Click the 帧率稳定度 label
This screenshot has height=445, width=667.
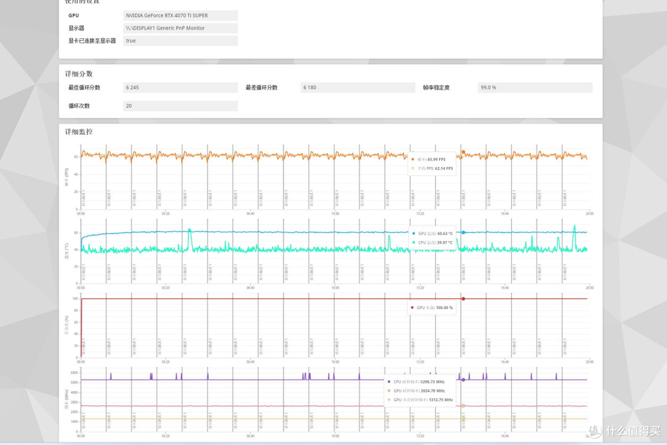tap(436, 87)
